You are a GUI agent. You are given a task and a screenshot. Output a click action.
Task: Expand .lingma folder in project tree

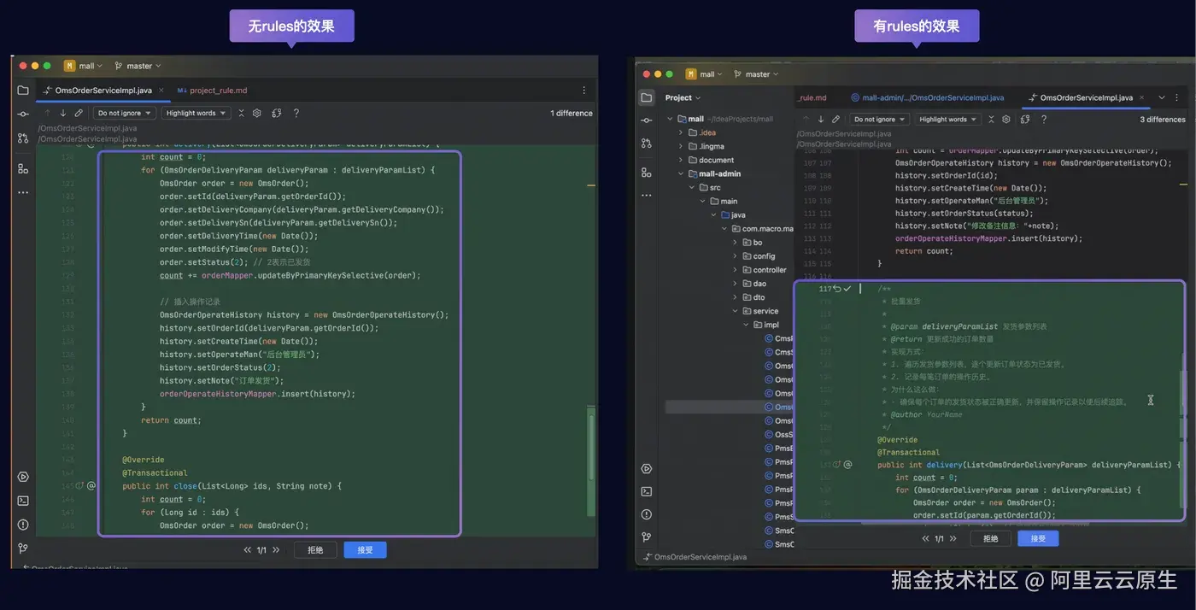coord(681,146)
